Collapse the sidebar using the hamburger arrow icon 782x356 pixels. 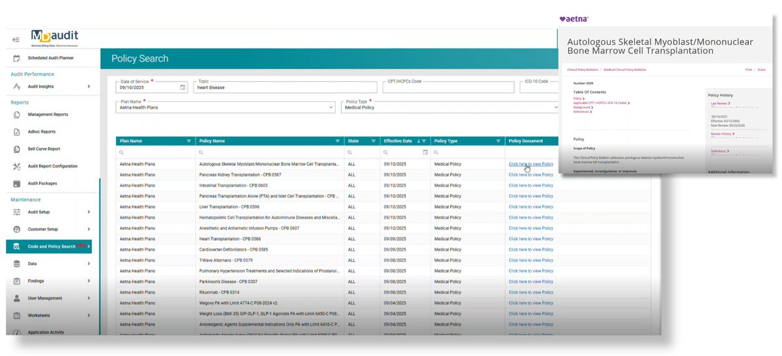pos(16,40)
